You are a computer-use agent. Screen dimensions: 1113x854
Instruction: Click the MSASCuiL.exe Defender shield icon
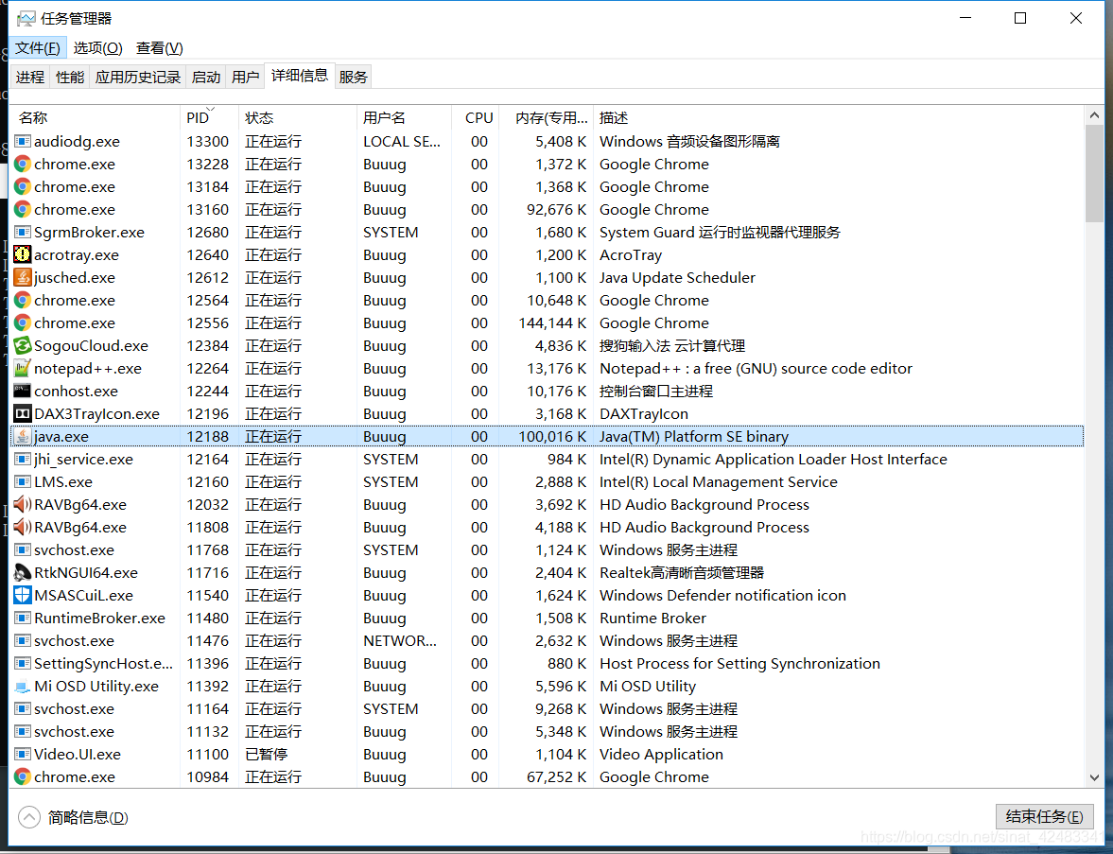[23, 596]
